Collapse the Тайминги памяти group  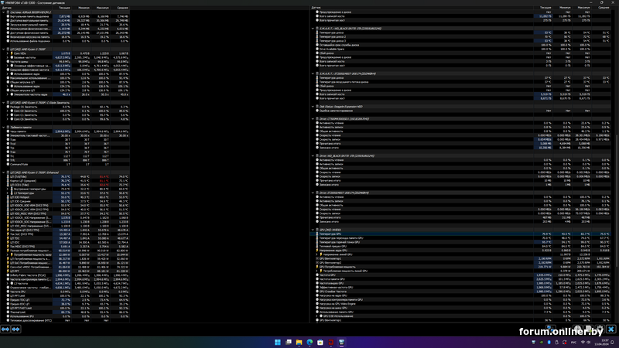(x=4, y=128)
